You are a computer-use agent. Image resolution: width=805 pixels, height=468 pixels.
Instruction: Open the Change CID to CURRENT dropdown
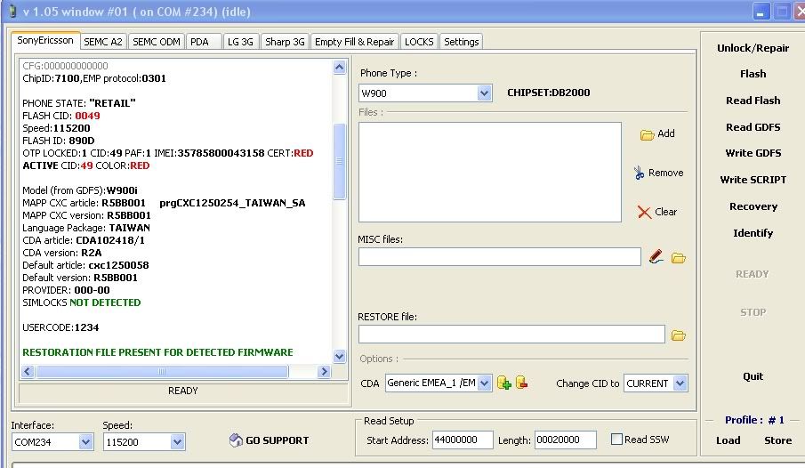pyautogui.click(x=680, y=383)
